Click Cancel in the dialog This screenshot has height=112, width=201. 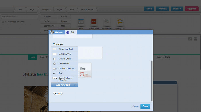(136, 106)
